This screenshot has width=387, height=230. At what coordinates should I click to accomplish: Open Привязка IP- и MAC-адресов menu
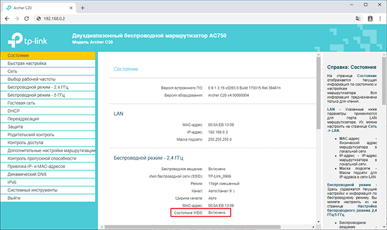coord(48,166)
